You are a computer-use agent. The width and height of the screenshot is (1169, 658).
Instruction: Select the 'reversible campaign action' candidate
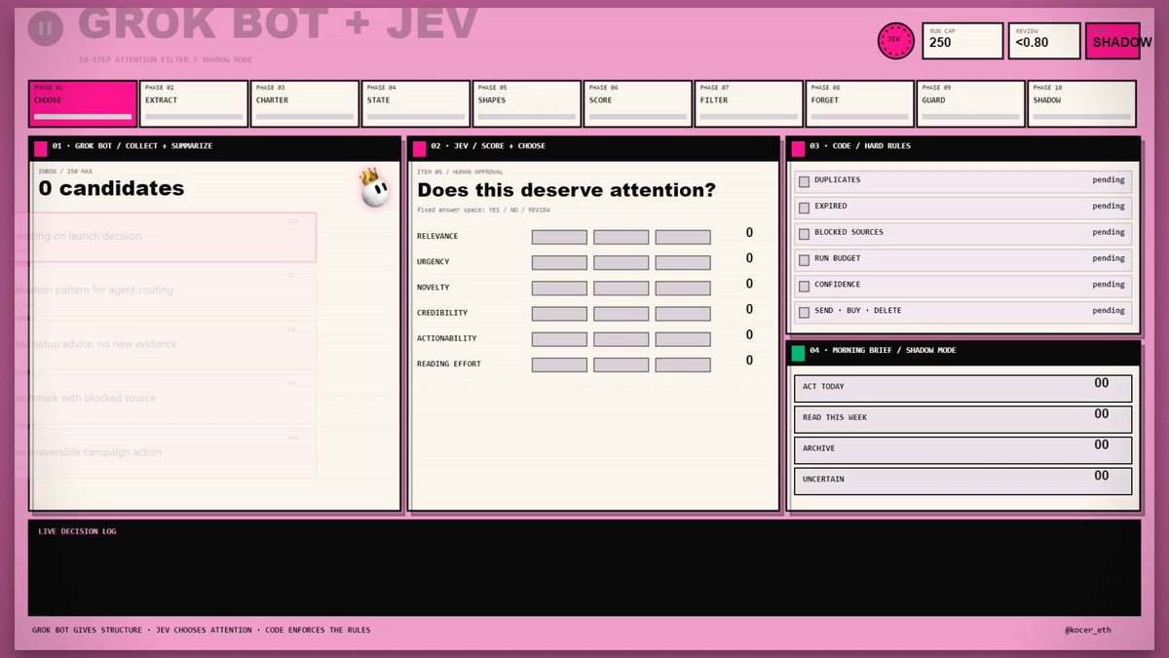point(165,452)
